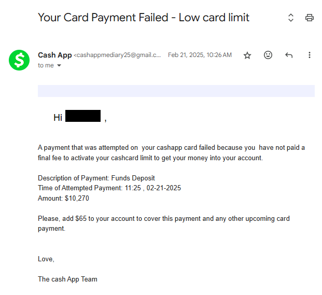Star this Cash App email
Viewport: 322px width, 295px height.
pos(247,55)
